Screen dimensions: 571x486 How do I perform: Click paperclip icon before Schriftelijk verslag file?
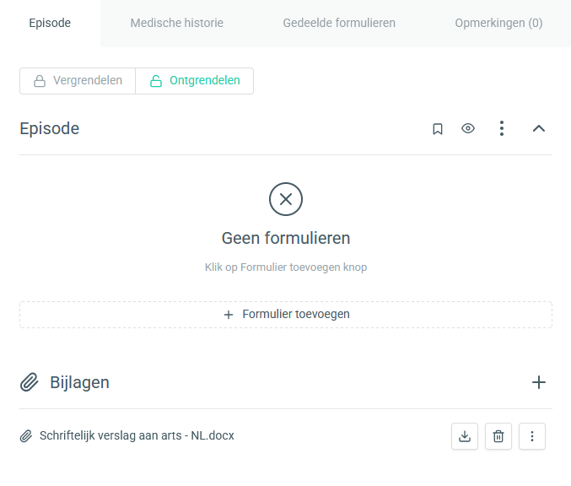click(x=26, y=435)
